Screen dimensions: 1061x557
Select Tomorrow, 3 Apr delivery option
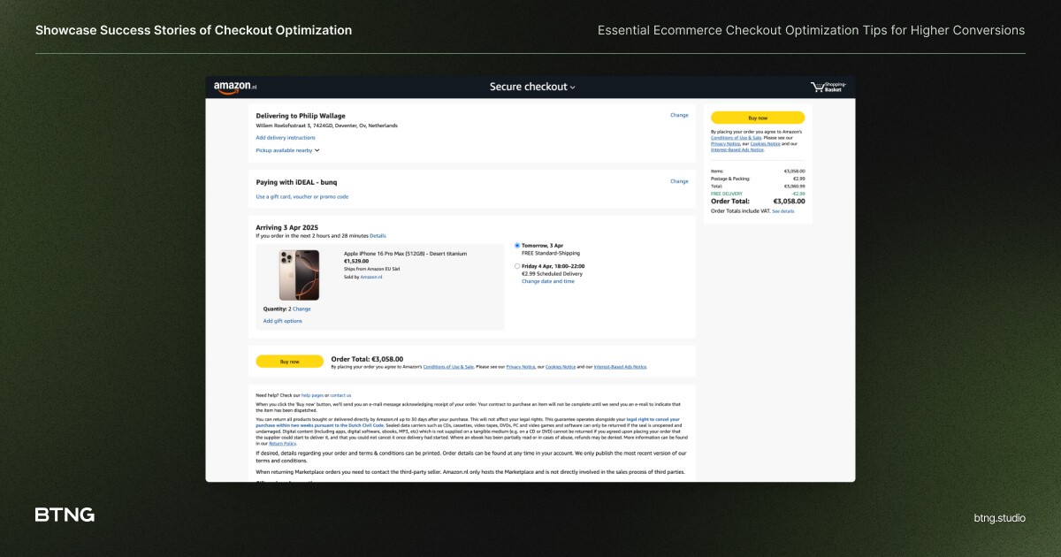[517, 245]
